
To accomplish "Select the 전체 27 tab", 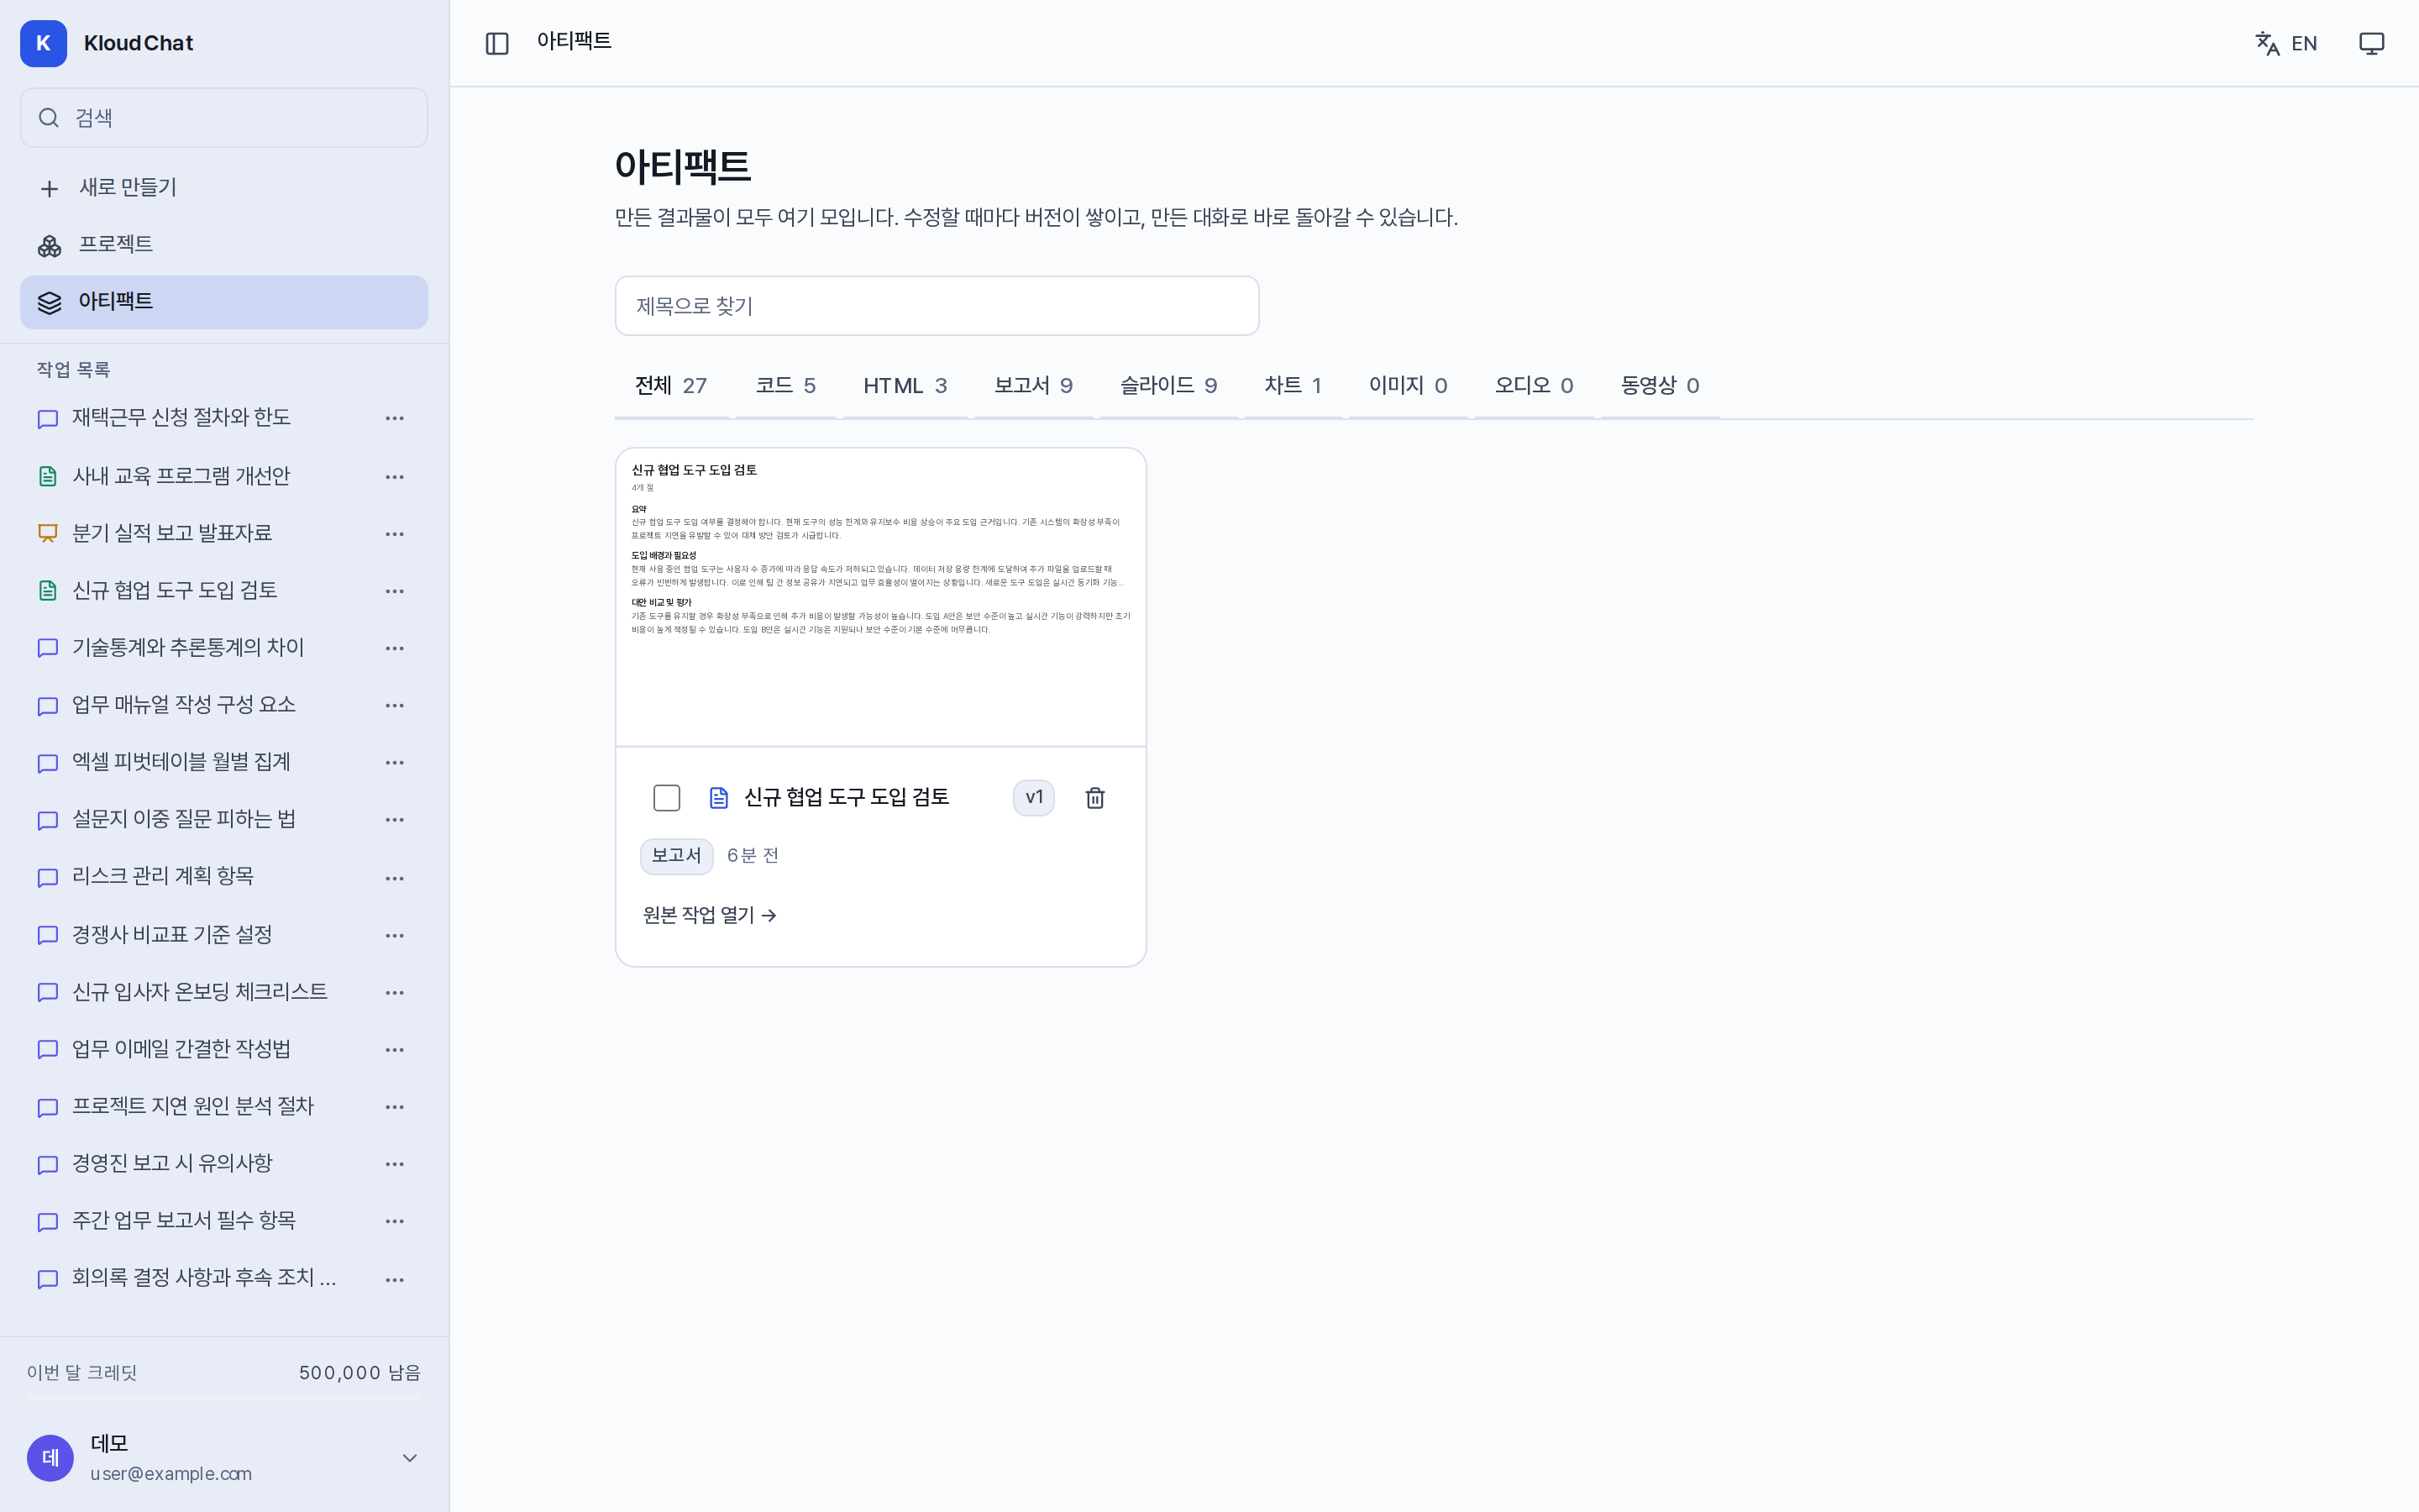I will [x=671, y=386].
